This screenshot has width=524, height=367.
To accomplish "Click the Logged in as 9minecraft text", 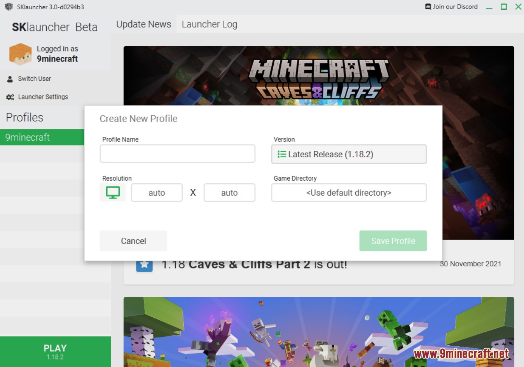I will 57,54.
